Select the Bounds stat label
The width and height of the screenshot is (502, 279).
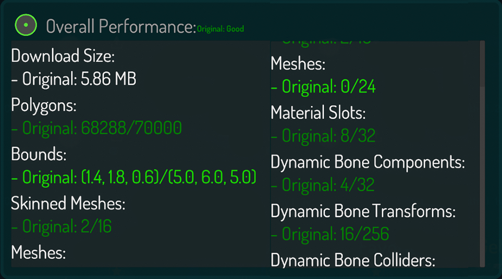pyautogui.click(x=39, y=154)
